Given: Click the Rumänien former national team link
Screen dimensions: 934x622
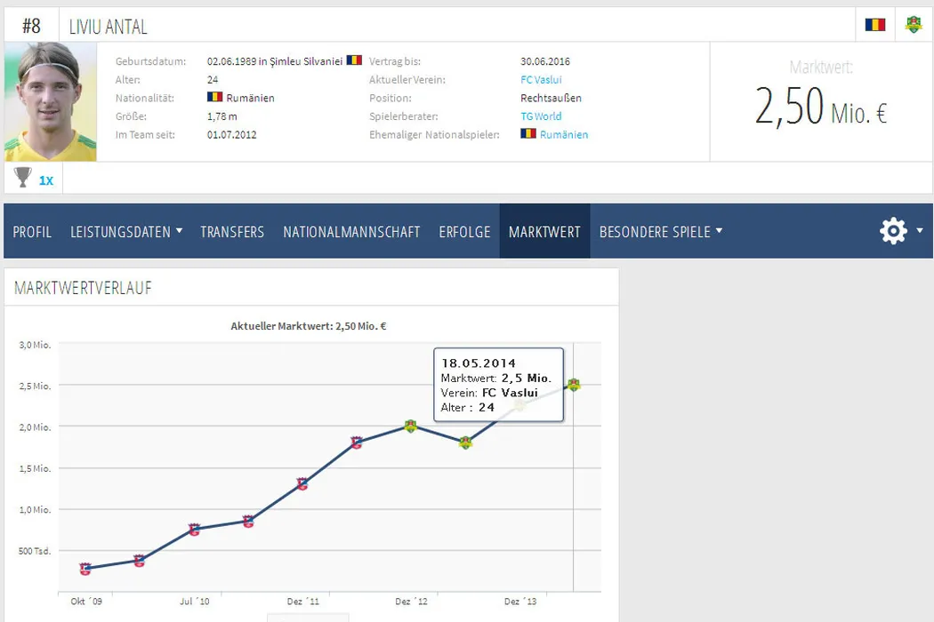Looking at the screenshot, I should 563,135.
